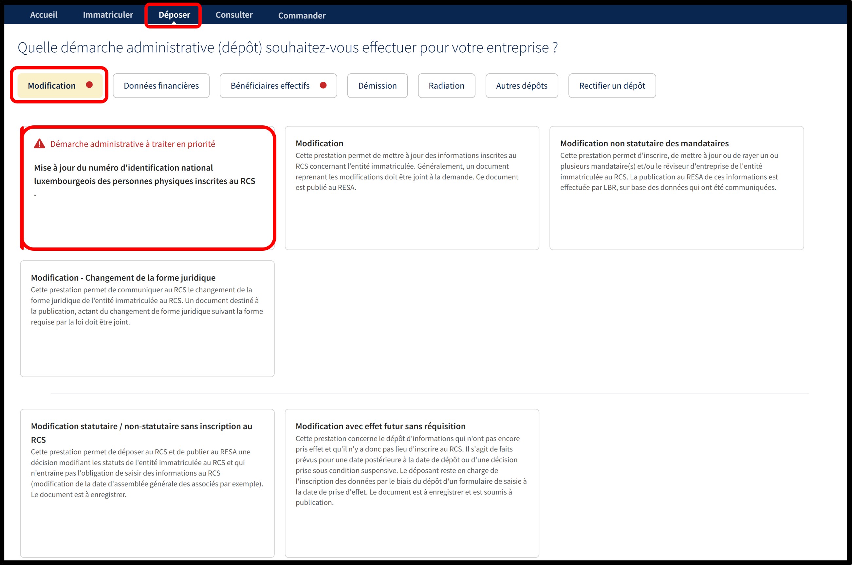Click red dot on Bénéficiaires effectifs tab
The width and height of the screenshot is (852, 565).
tap(323, 85)
